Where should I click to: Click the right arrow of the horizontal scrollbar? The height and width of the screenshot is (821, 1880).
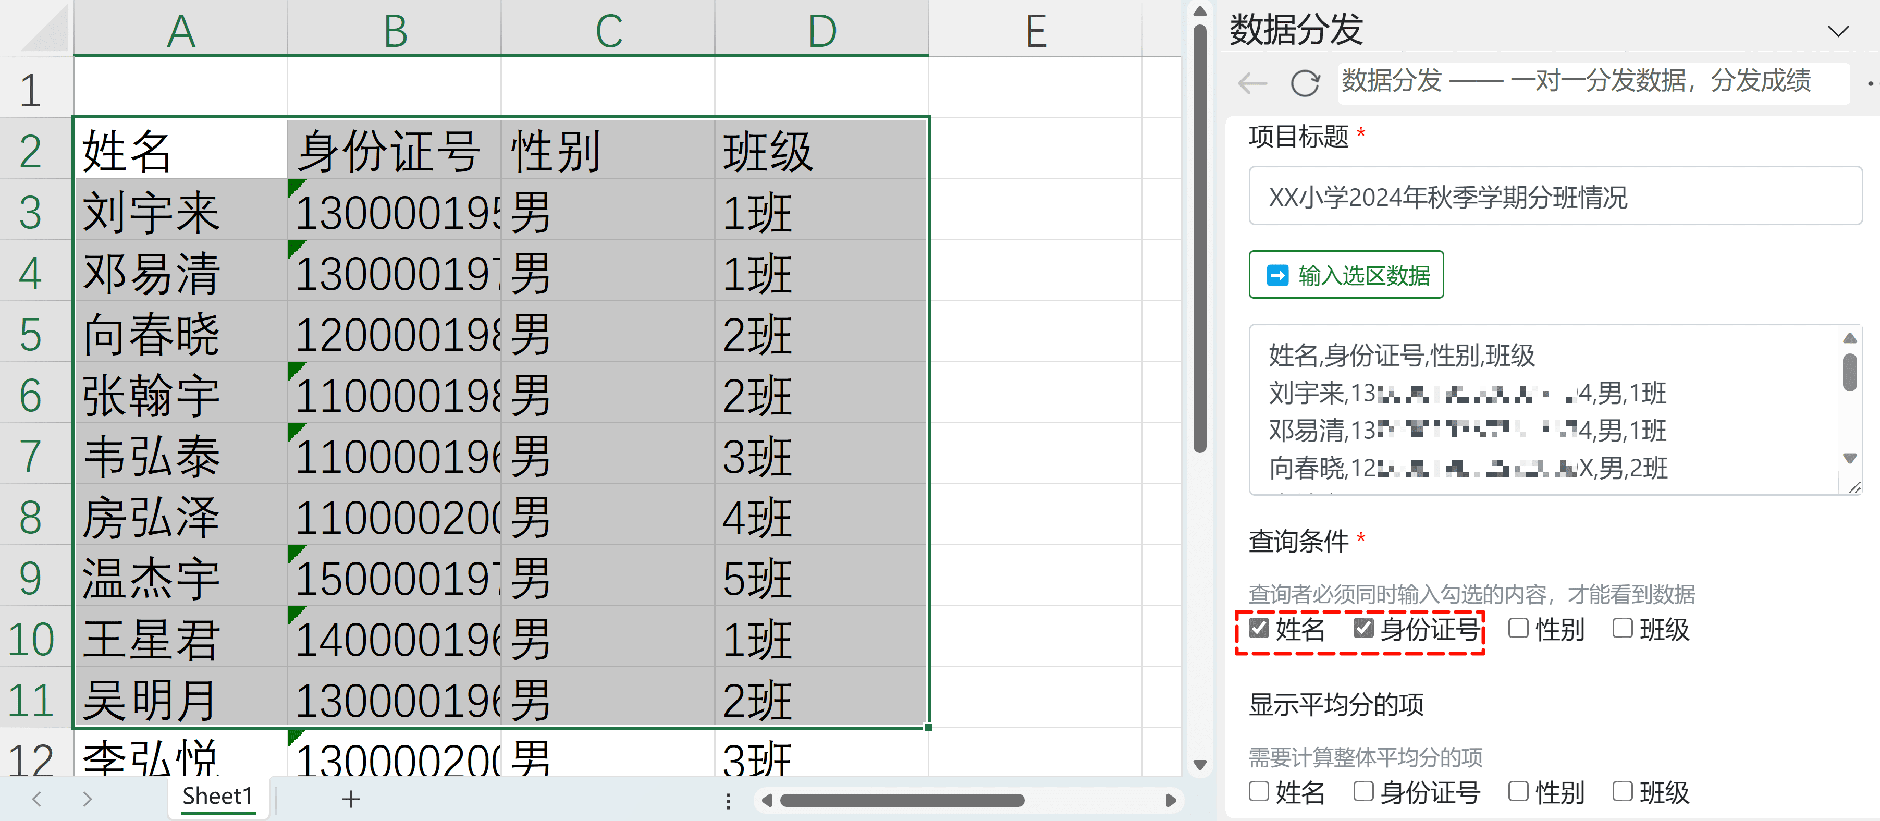point(1171,800)
